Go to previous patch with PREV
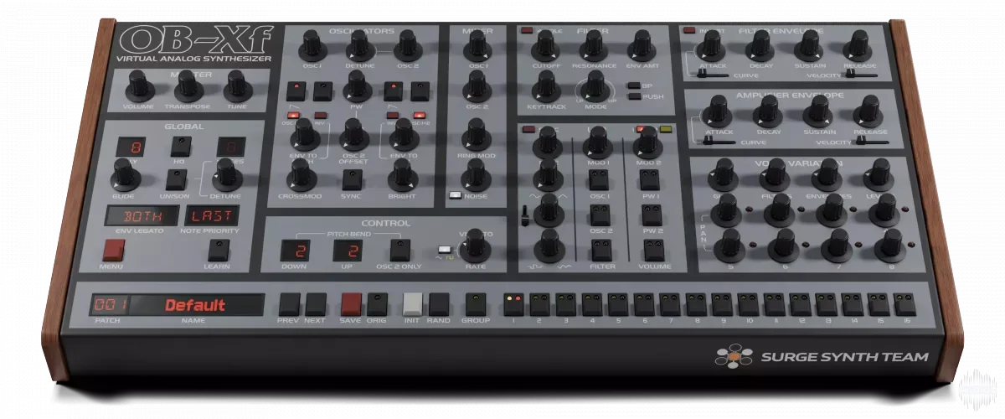Viewport: 1005px width, 419px height. click(289, 303)
